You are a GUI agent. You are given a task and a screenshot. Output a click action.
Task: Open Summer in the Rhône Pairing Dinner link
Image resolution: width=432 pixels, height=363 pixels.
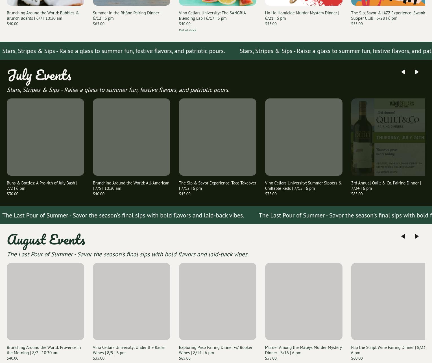[127, 16]
